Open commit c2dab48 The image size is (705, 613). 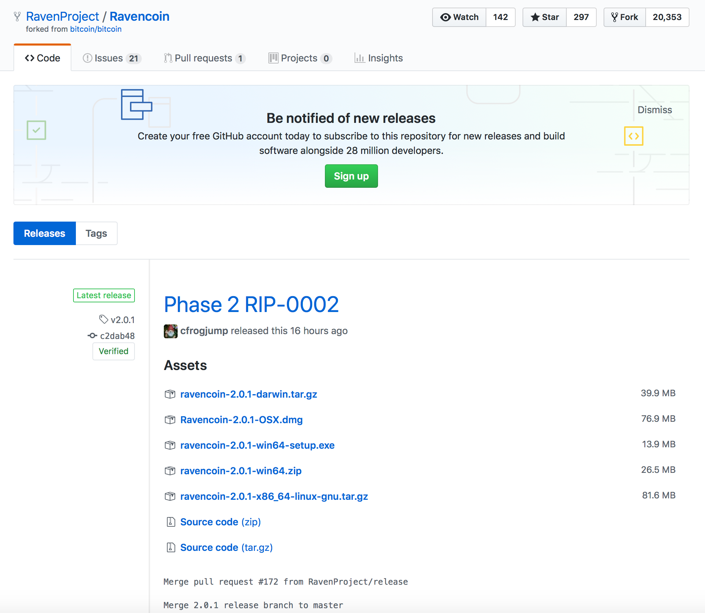point(117,336)
